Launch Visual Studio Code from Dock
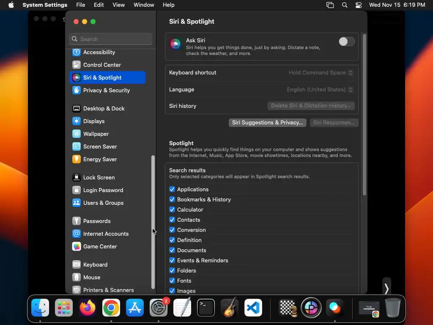The width and height of the screenshot is (433, 325). click(x=253, y=308)
